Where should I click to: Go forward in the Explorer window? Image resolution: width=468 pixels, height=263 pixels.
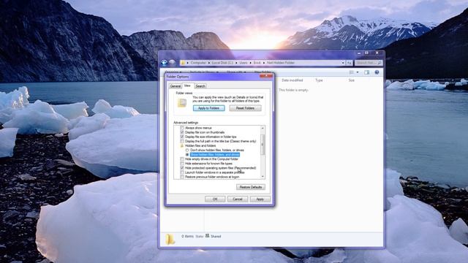(172, 63)
